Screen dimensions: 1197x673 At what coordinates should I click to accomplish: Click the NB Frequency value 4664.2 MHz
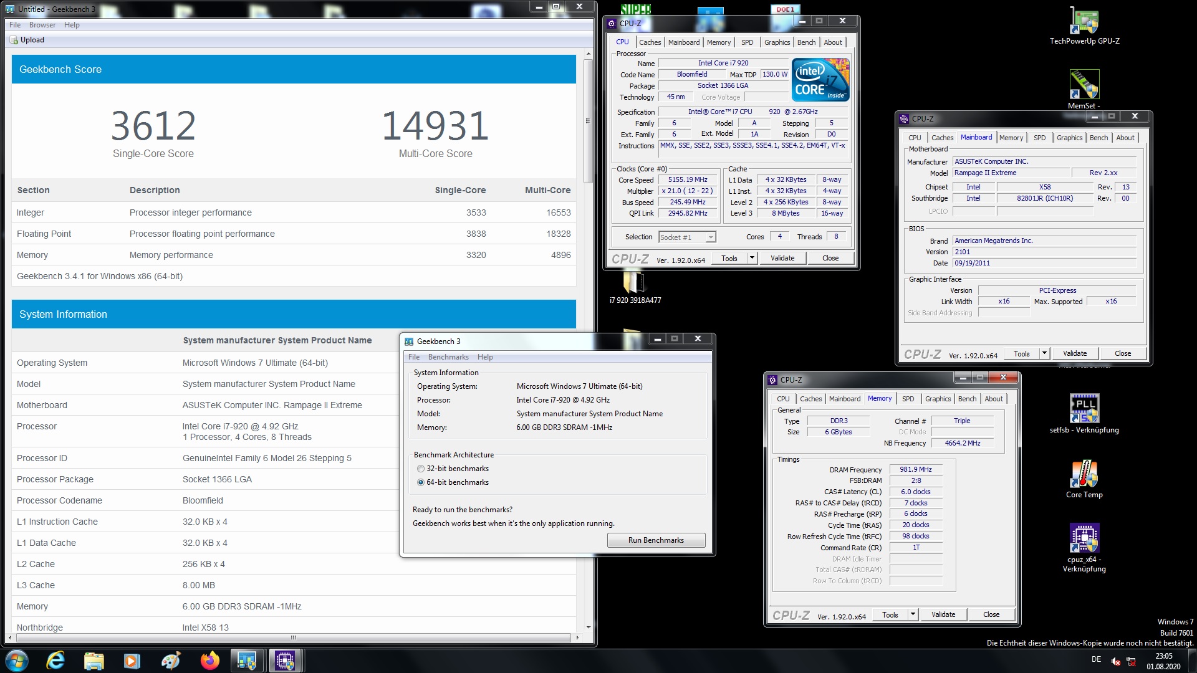[x=963, y=443]
